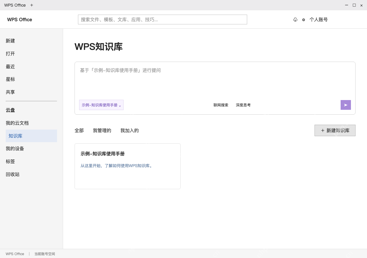This screenshot has width=367, height=258.
Task: Click 当前账号空间 in the status bar
Action: [45, 254]
